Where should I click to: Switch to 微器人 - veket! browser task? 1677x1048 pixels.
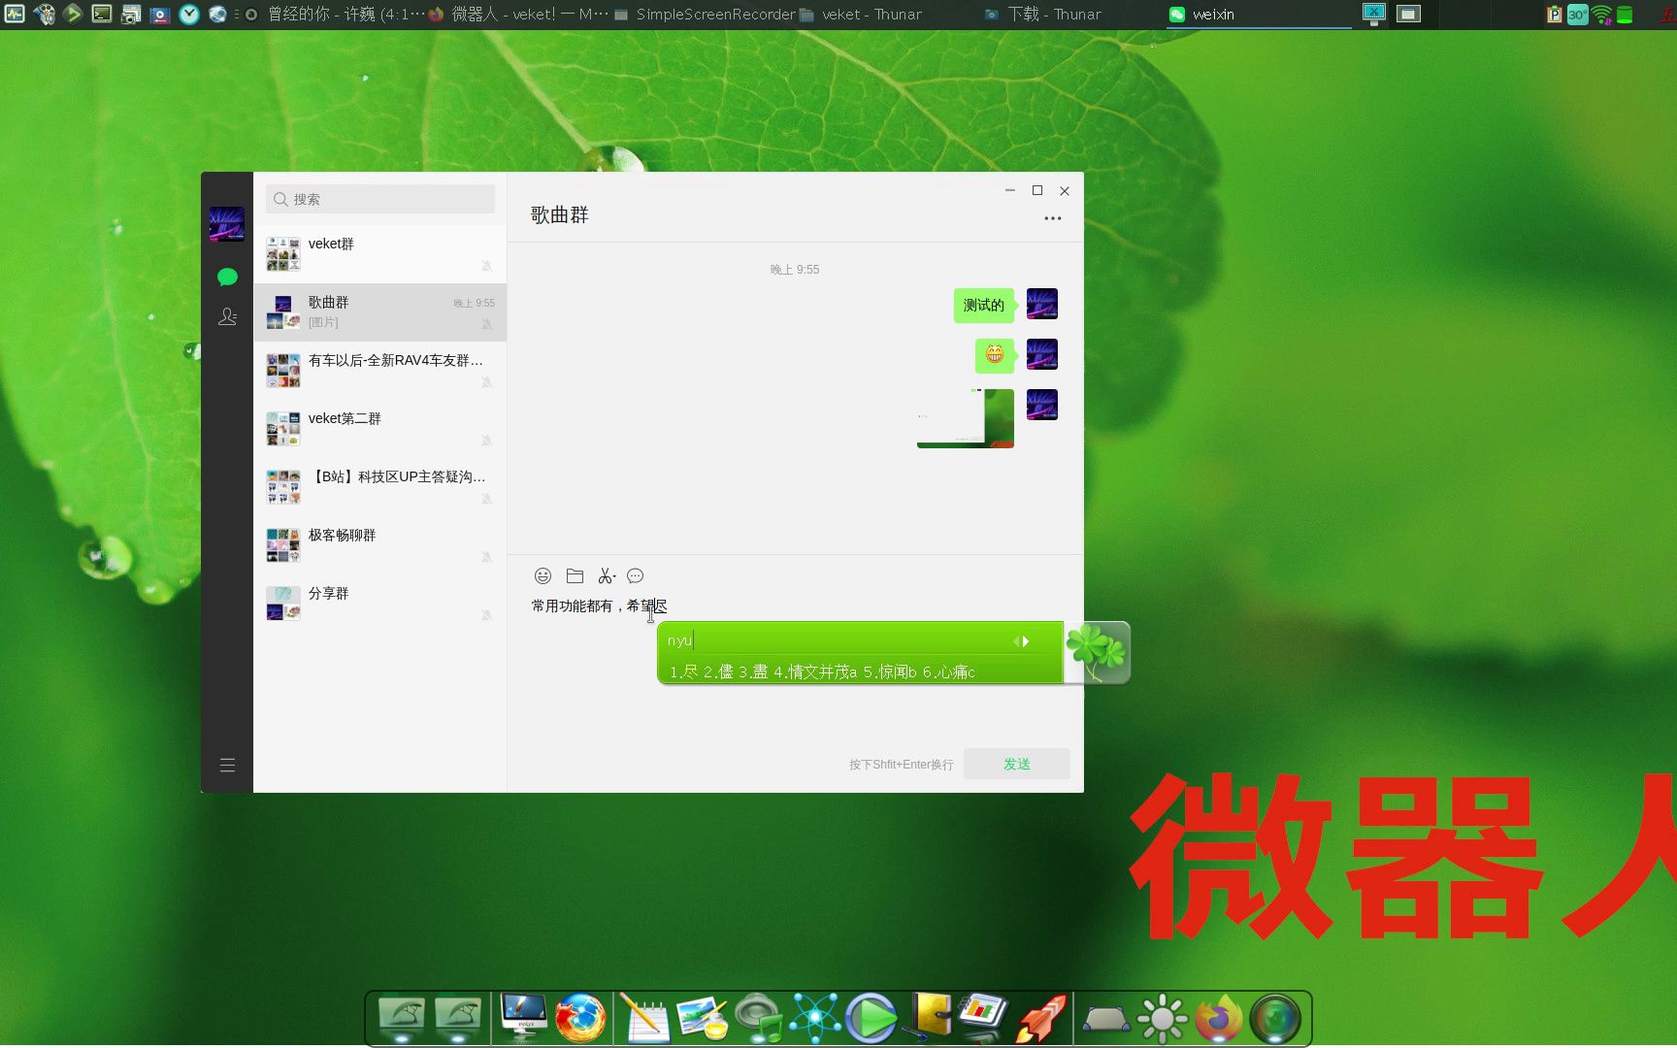[x=518, y=15]
